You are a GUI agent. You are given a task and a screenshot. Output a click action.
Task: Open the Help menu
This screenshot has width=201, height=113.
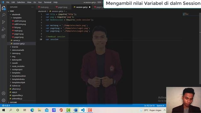tap(55, 2)
